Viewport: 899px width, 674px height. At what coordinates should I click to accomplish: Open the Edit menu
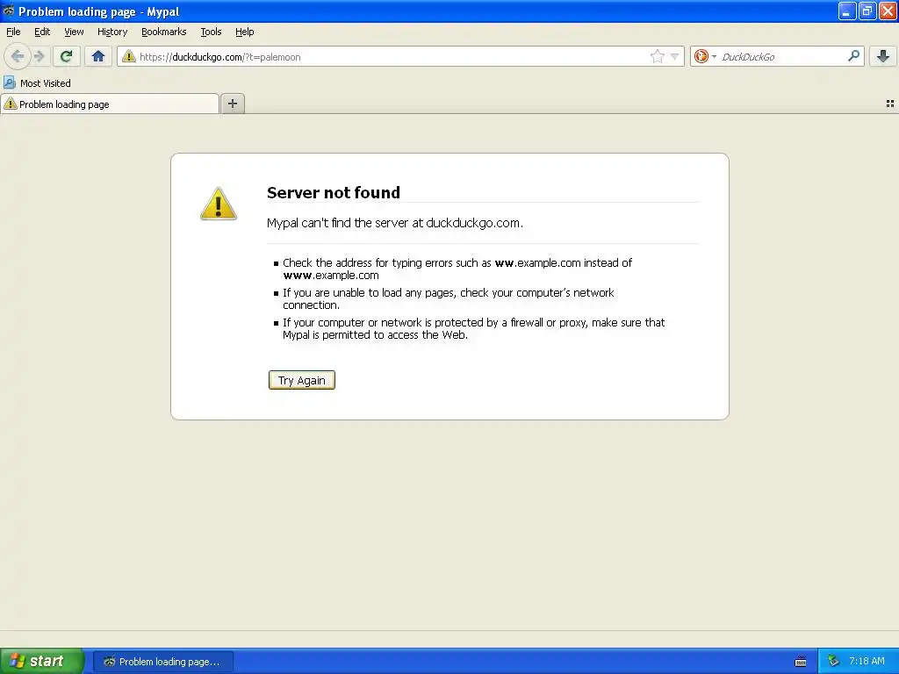[x=42, y=32]
